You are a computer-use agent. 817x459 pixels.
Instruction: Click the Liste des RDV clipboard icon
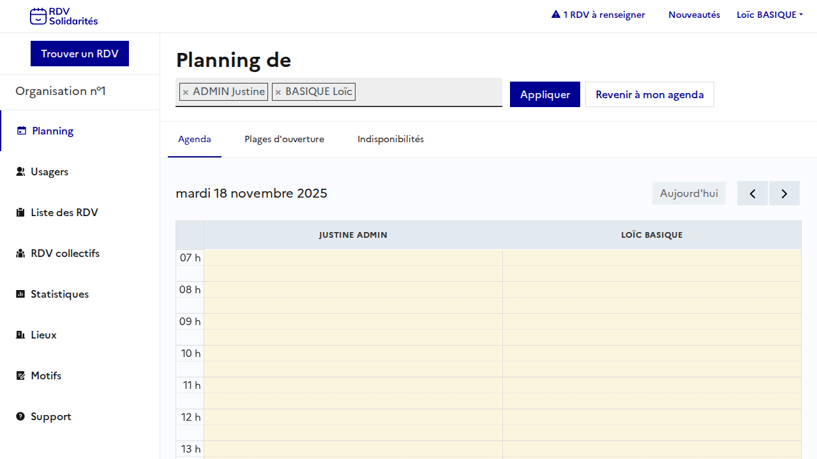(20, 212)
